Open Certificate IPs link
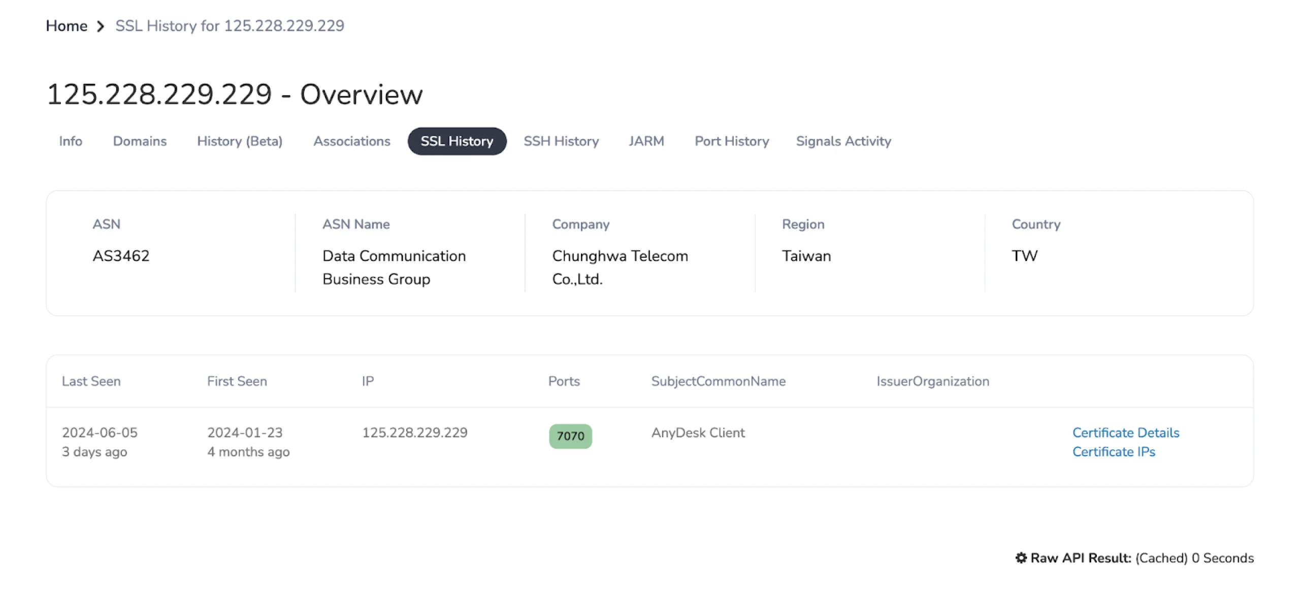 (x=1114, y=451)
